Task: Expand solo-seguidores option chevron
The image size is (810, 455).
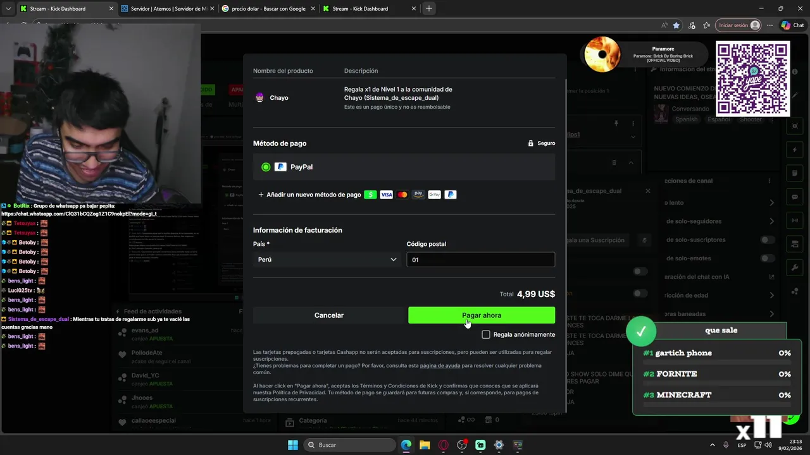Action: point(771,221)
